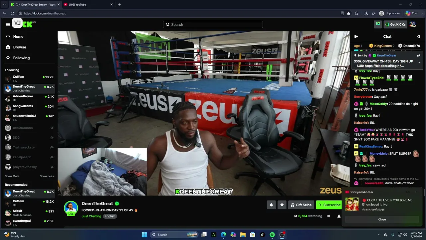The width and height of the screenshot is (426, 240).
Task: Click the Update menu button
Action: [394, 13]
